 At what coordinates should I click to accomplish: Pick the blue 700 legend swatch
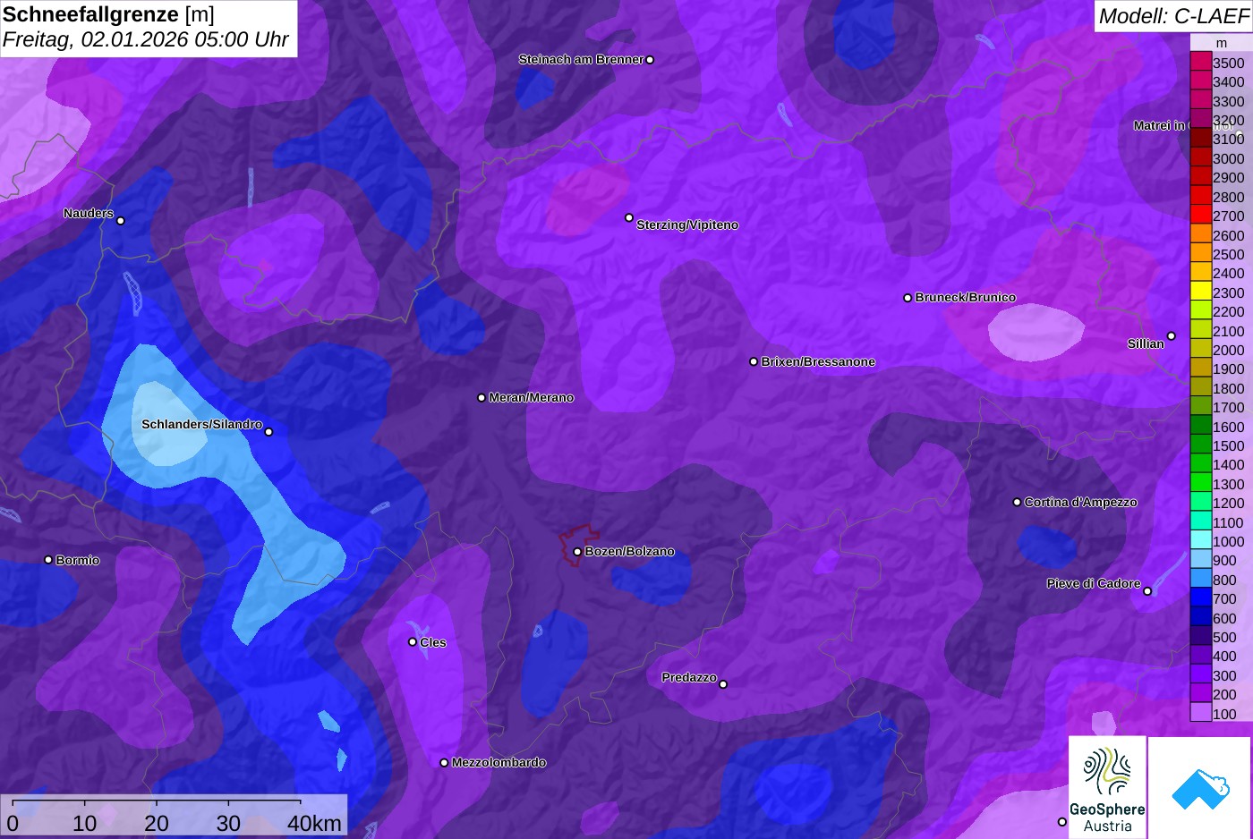[1200, 598]
